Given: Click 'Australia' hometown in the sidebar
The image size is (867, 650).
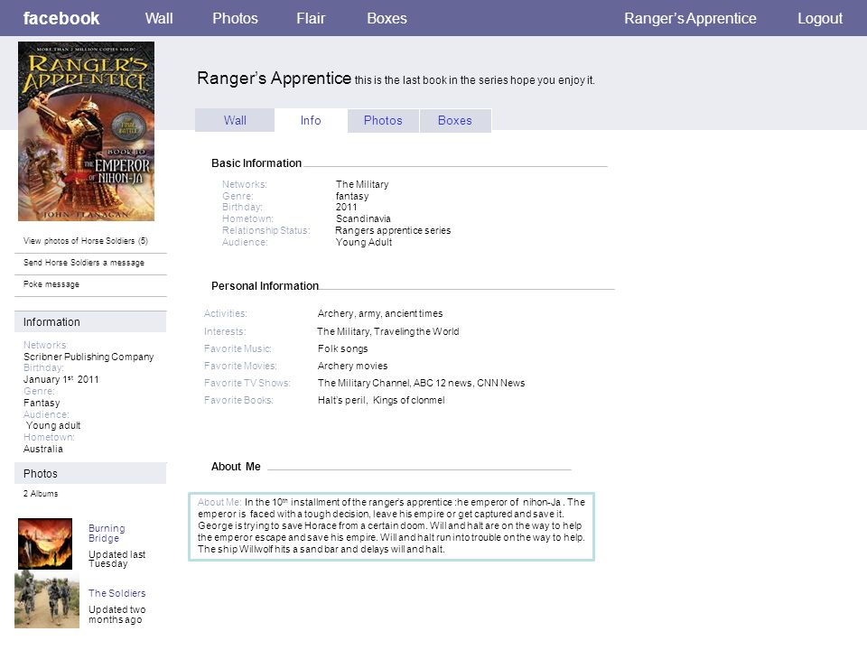Looking at the screenshot, I should click(x=43, y=449).
